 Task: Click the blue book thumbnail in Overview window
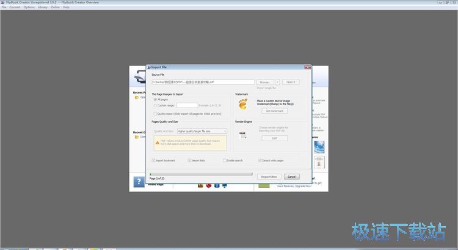[319, 147]
